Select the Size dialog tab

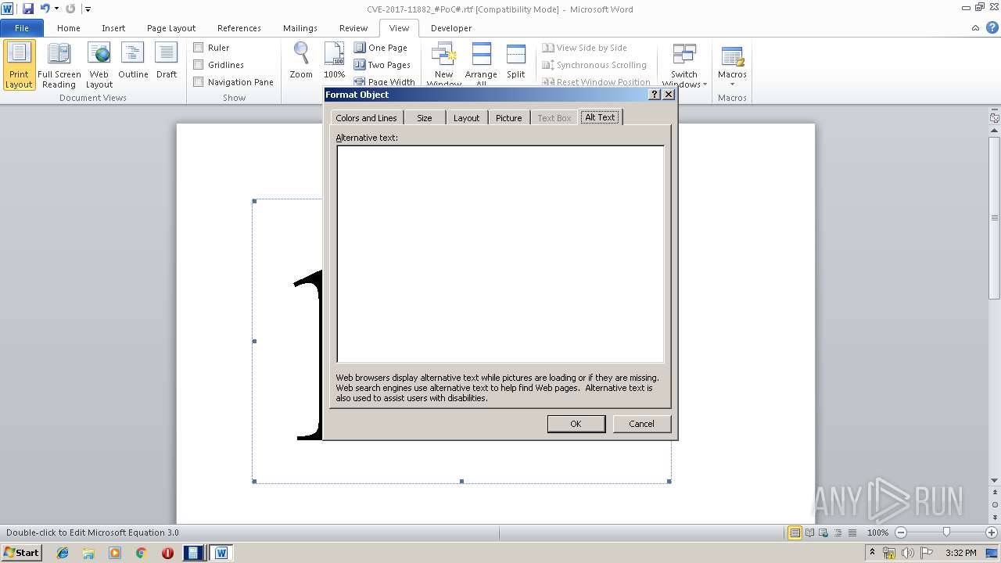click(425, 118)
